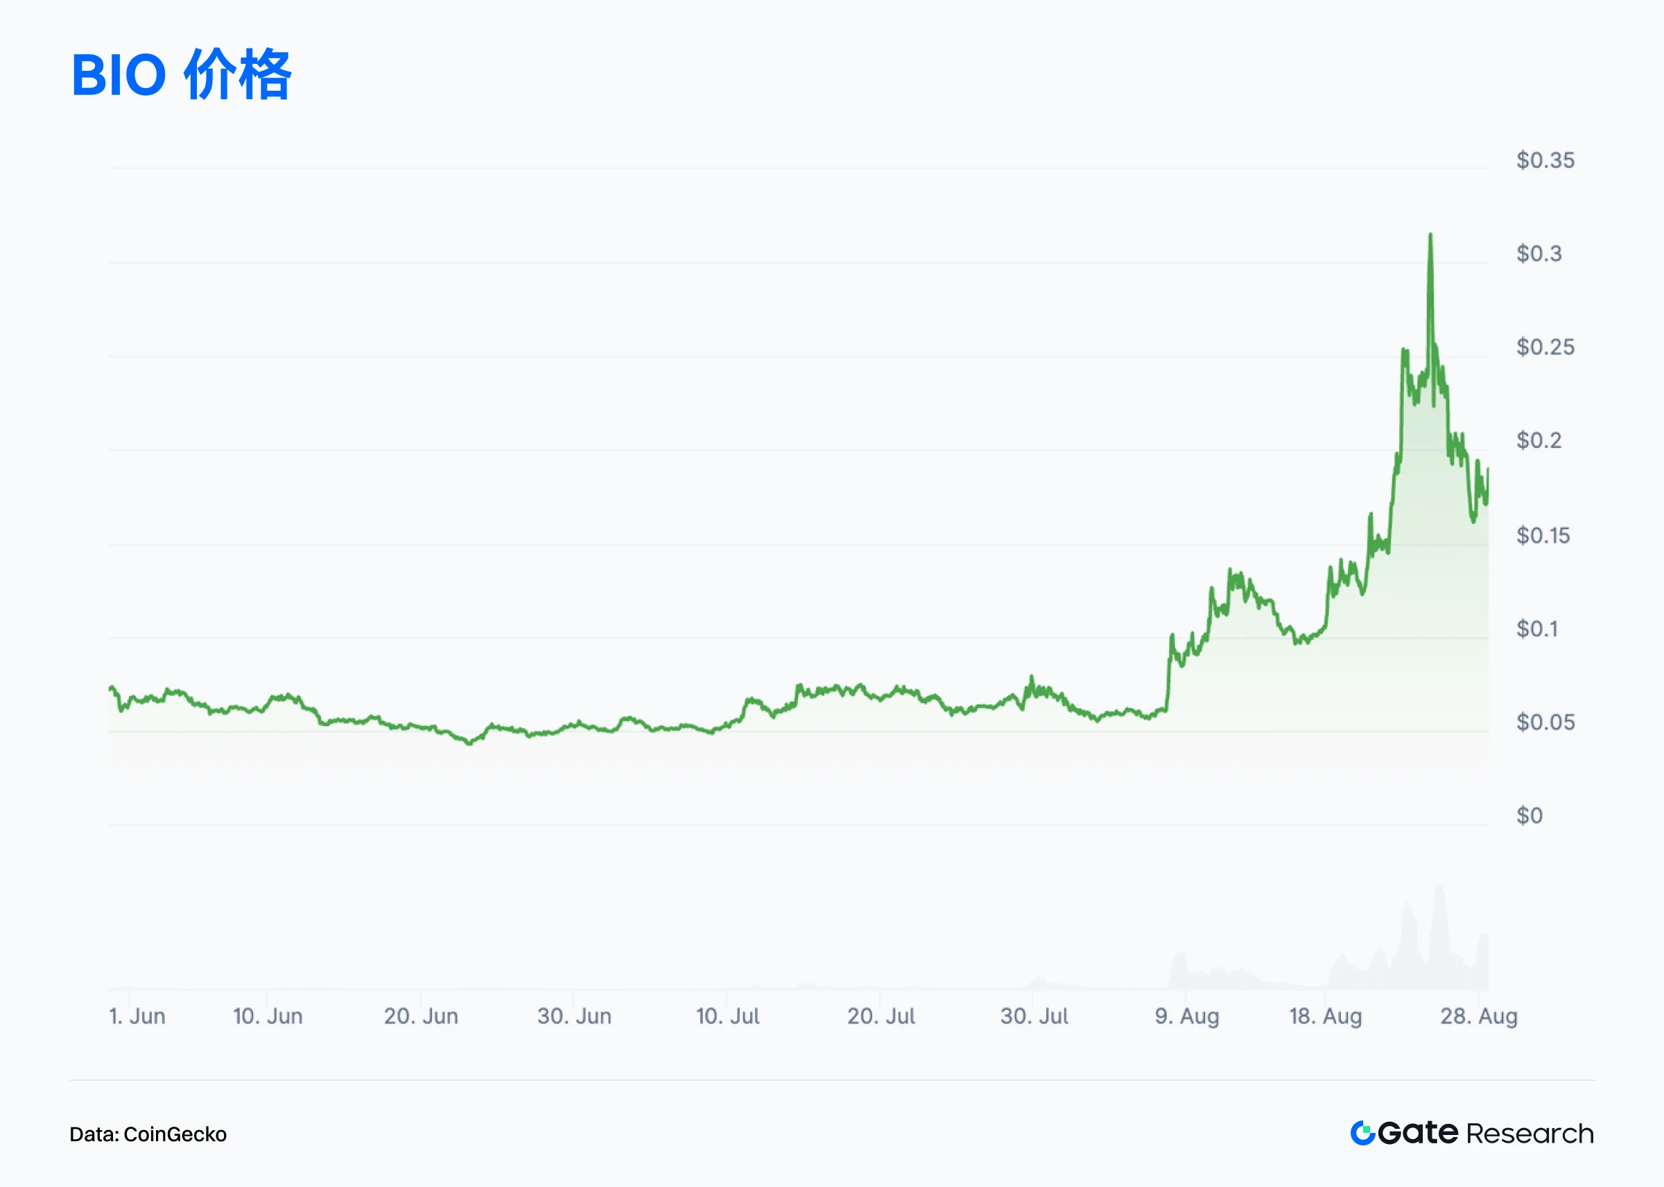Click the BIO 价格 chart title

(181, 75)
